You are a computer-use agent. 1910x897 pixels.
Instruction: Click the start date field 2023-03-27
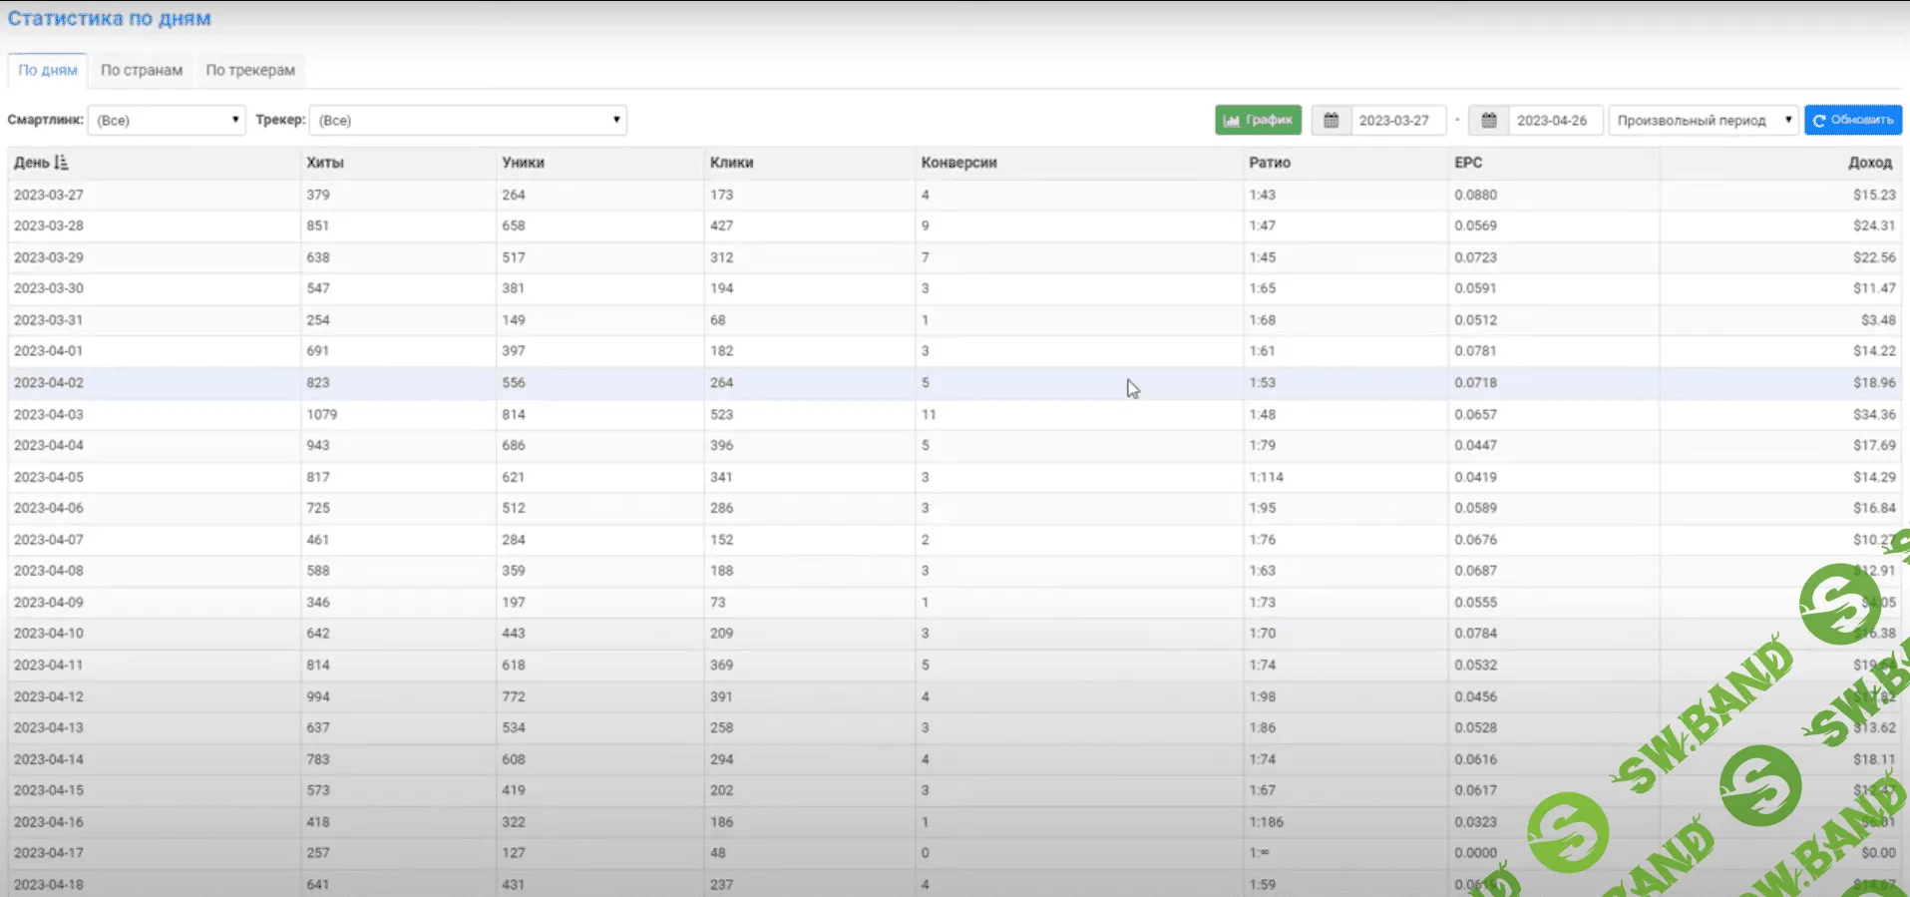1394,121
